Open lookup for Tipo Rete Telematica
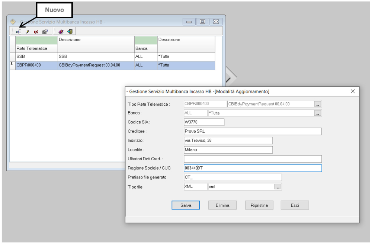Image resolution: width=372 pixels, height=244 pixels. coord(317,104)
